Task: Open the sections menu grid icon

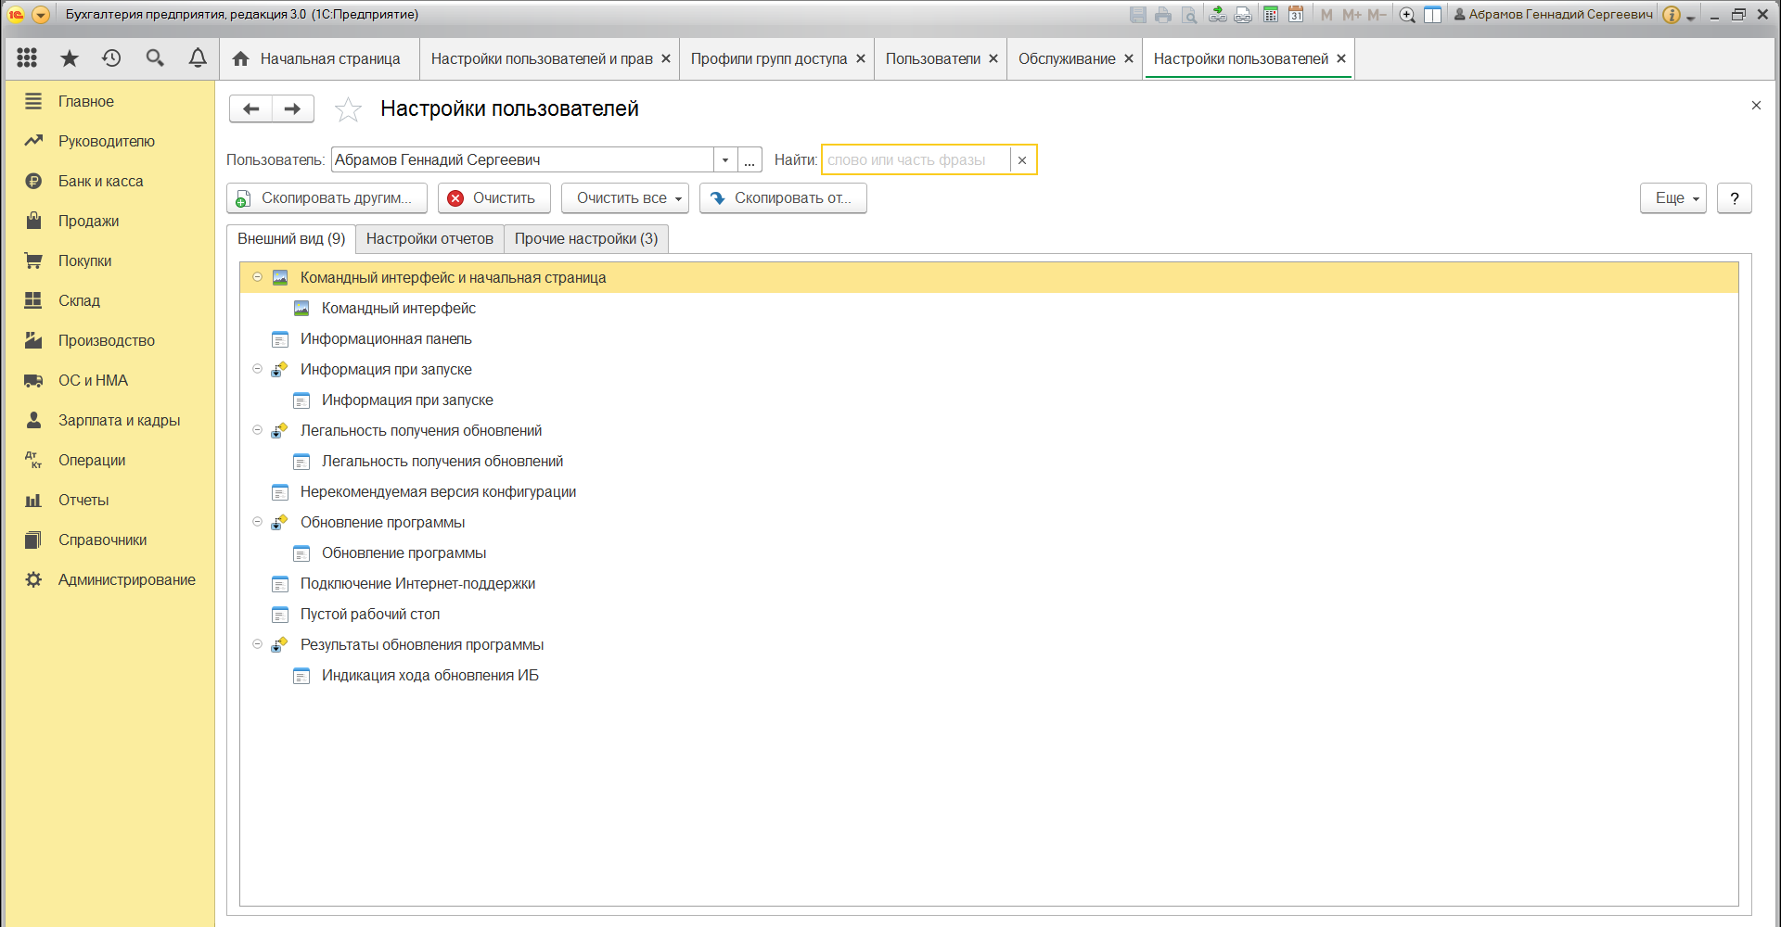Action: coord(27,58)
